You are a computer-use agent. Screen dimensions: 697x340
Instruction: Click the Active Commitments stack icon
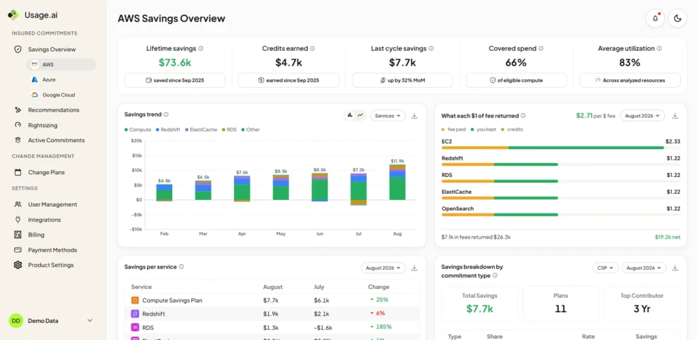[18, 140]
